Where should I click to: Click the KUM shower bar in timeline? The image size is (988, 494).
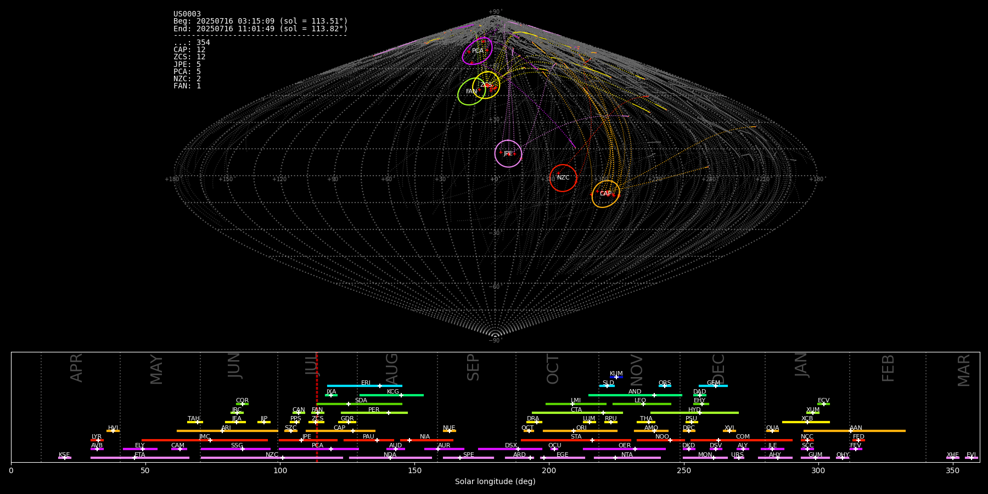(x=616, y=377)
